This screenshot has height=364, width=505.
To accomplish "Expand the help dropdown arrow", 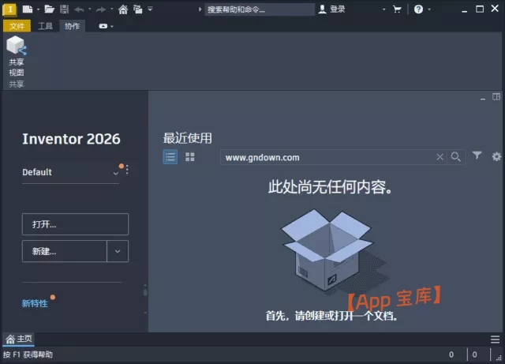I will click(429, 9).
